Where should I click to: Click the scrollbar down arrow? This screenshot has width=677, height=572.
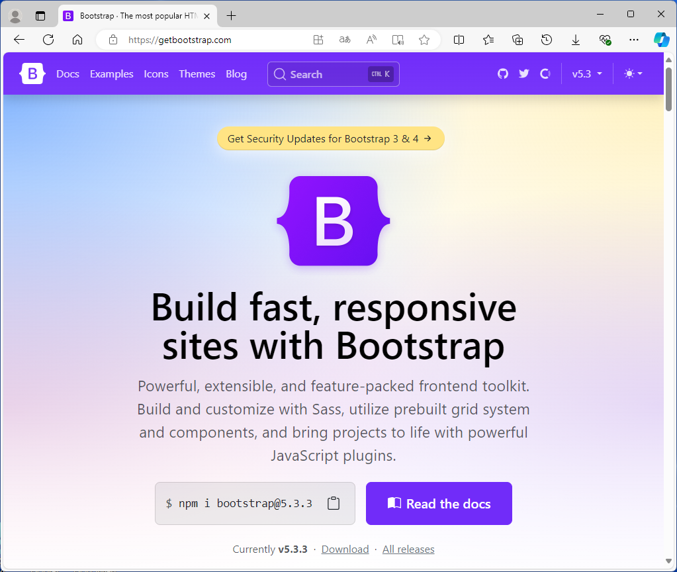(668, 561)
